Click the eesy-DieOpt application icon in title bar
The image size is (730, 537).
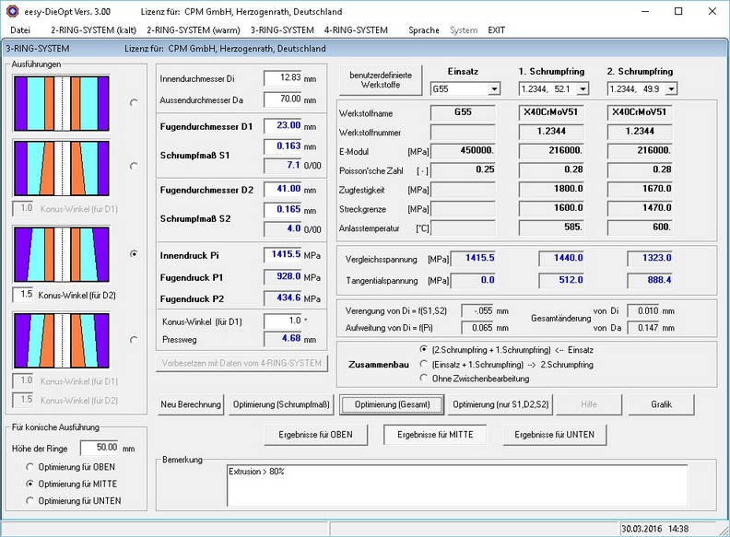pos(11,11)
